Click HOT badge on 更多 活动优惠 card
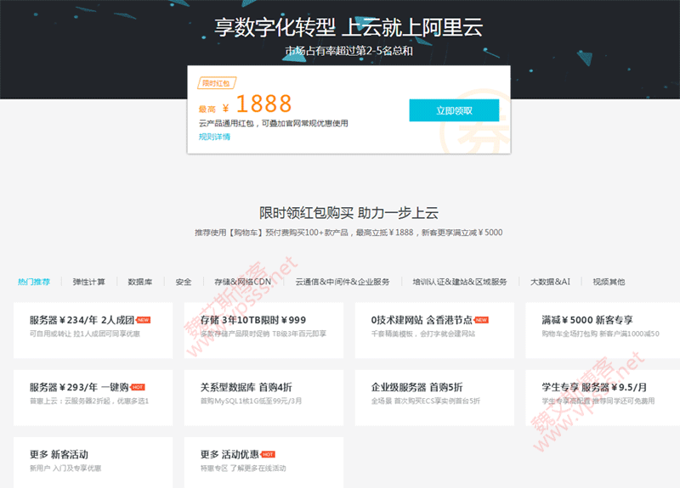This screenshot has width=680, height=488. [268, 454]
